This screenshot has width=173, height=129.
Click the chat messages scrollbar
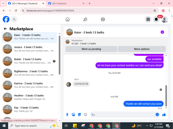click(x=166, y=96)
